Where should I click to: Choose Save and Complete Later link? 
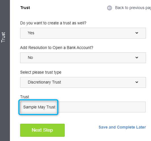tap(122, 127)
